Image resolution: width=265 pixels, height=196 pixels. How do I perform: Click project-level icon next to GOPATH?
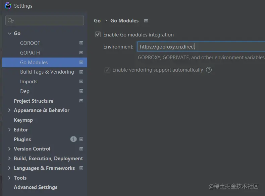[x=81, y=53]
